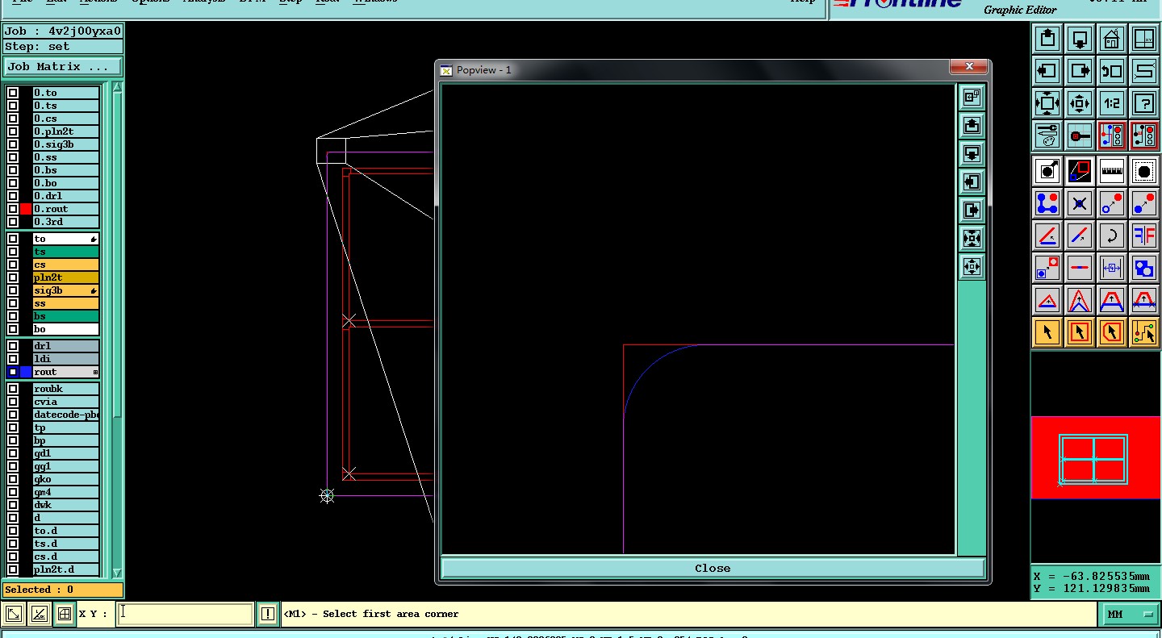Click the red overview thumbnail panel

click(x=1096, y=457)
